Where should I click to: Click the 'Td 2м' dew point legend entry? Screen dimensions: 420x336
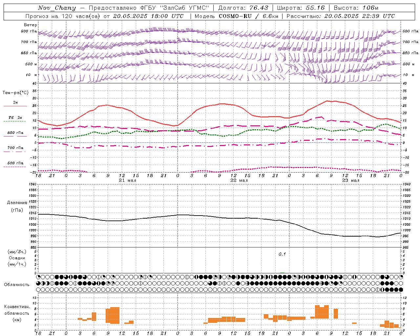[15, 117]
